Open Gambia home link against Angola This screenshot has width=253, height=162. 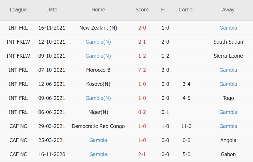(98, 140)
